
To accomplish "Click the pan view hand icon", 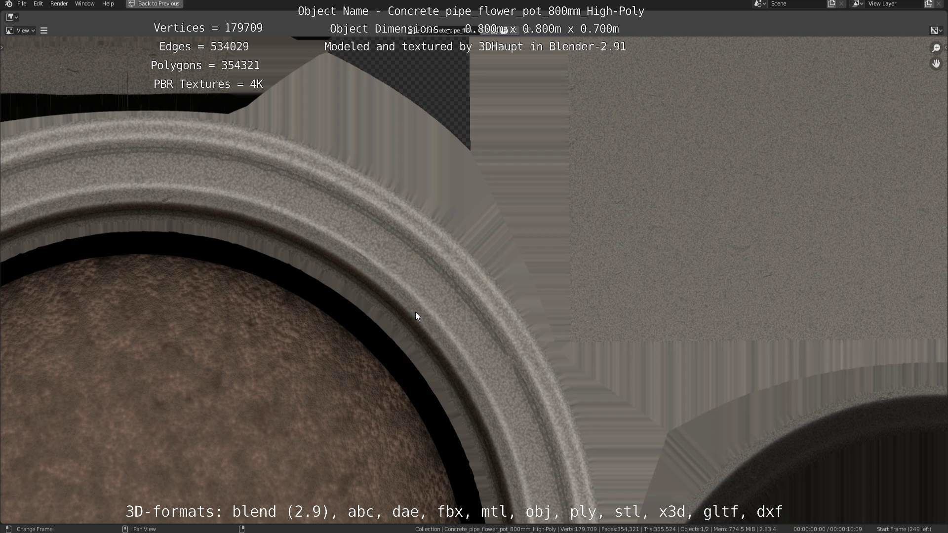I will click(x=936, y=64).
